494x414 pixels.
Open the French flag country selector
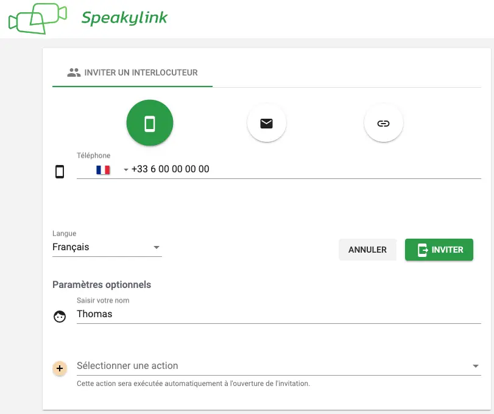pos(103,170)
